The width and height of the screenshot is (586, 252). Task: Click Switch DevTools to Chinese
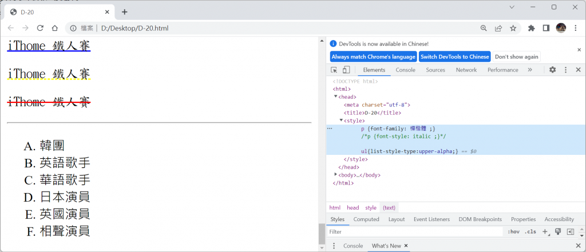[x=454, y=57]
